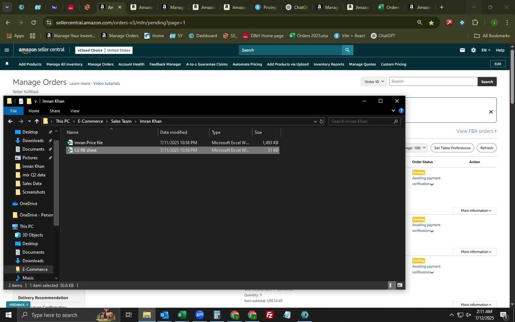
Task: Click Set Table Preferences button
Action: tap(452, 148)
